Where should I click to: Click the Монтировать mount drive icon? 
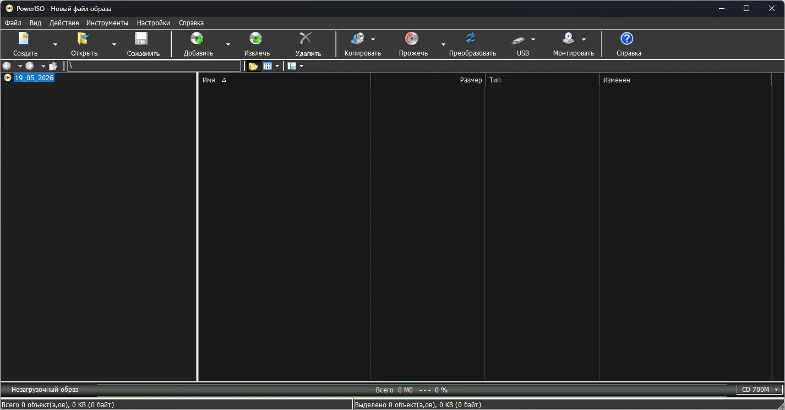569,38
